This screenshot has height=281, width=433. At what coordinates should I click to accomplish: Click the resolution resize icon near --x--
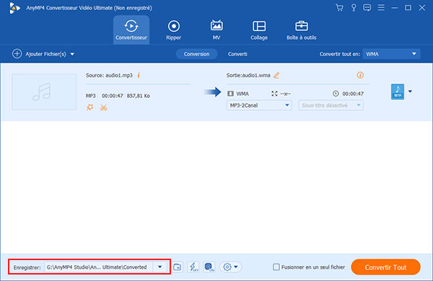click(274, 94)
